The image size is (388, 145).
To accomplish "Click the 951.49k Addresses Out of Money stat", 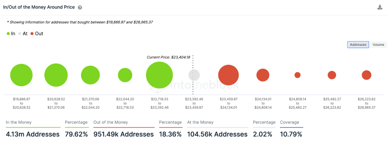I will pos(124,134).
